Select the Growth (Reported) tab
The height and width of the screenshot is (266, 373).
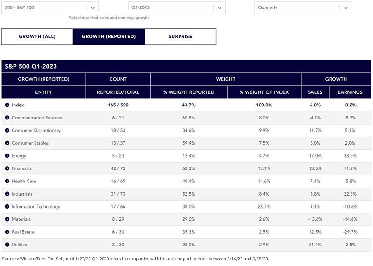tap(109, 37)
